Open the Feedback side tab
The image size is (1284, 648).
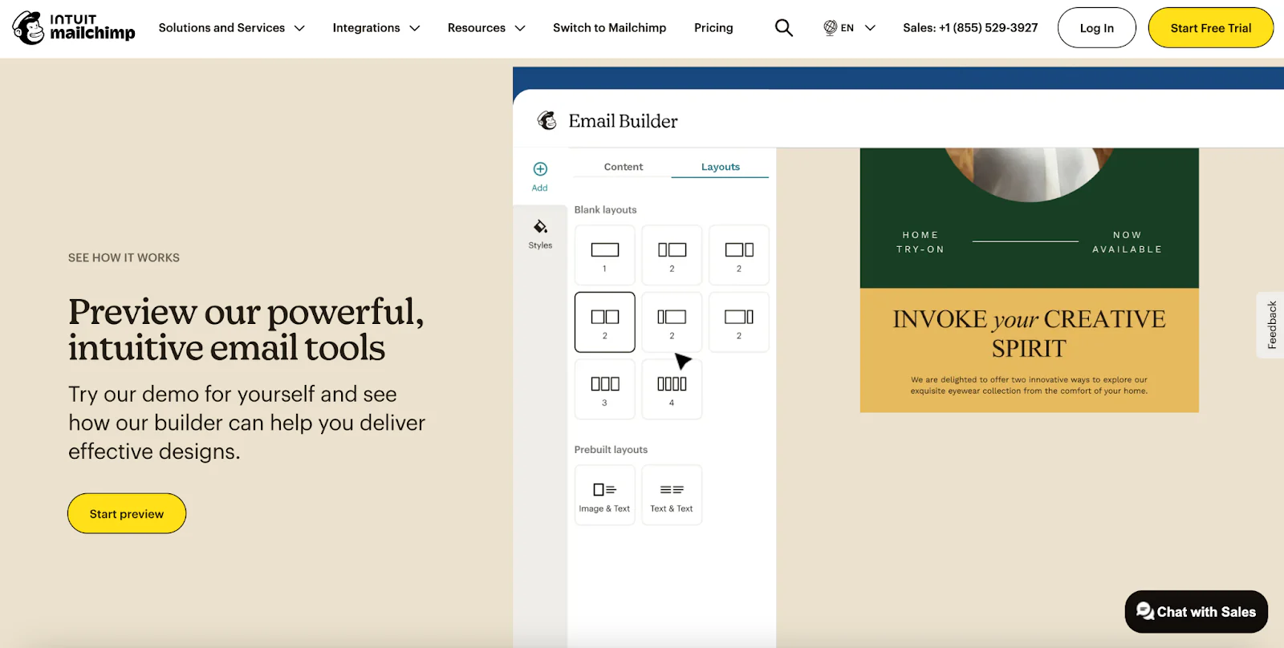pyautogui.click(x=1271, y=325)
